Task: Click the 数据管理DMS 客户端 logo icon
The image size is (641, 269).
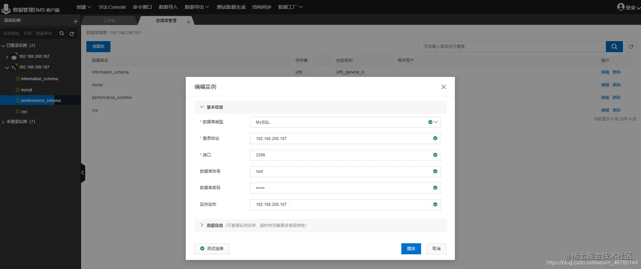Action: 7,8
